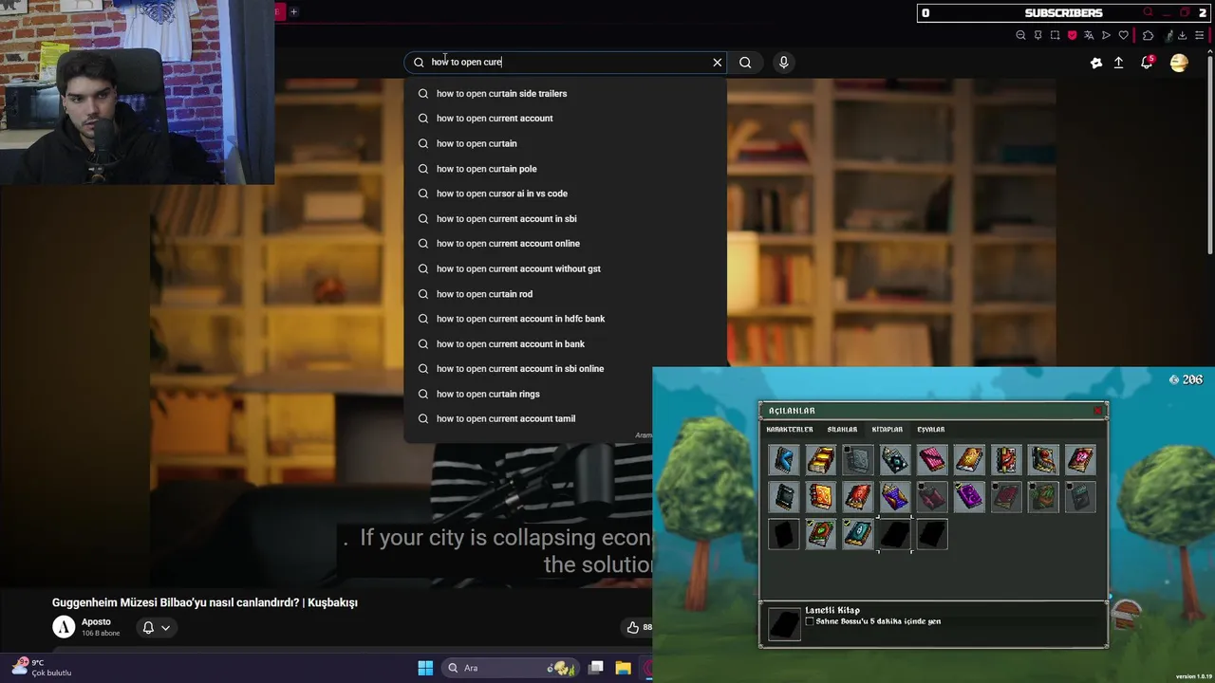Clear the YouTube search box with X
The height and width of the screenshot is (683, 1215).
717,63
